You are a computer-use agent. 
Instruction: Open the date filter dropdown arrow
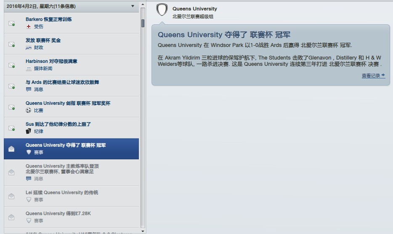133,6
